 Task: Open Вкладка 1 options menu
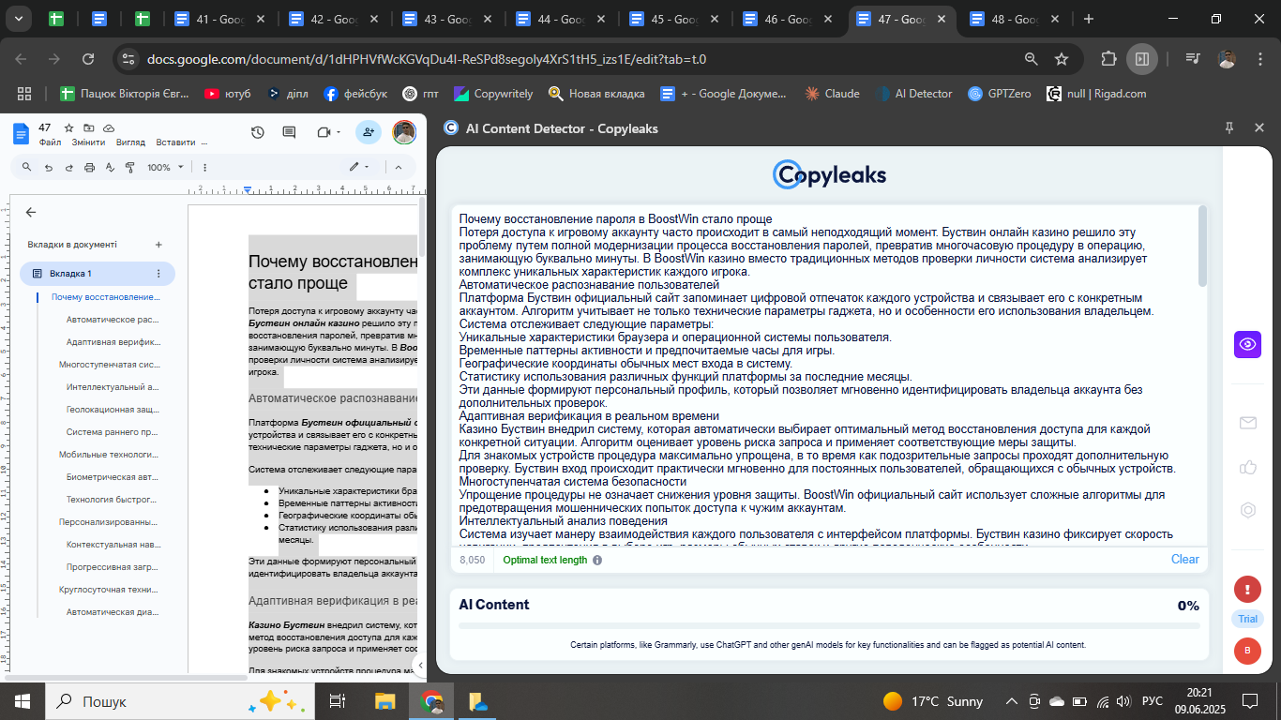point(158,274)
